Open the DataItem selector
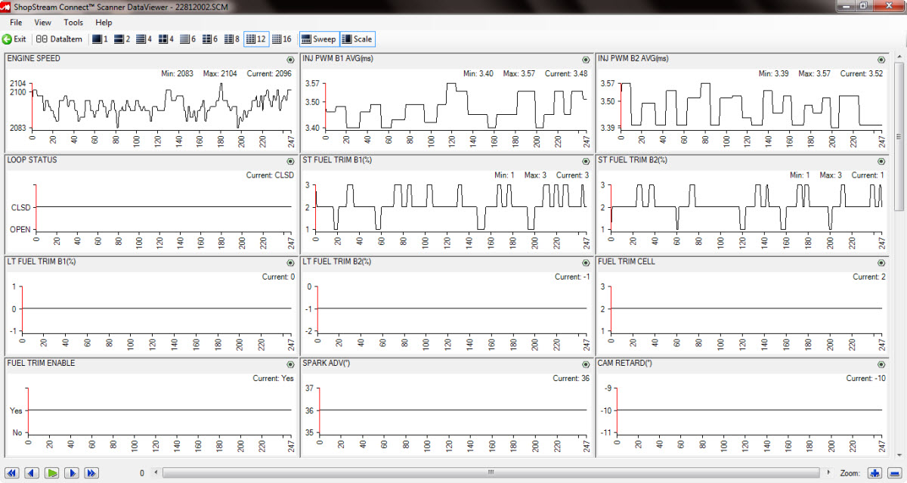 tap(59, 39)
